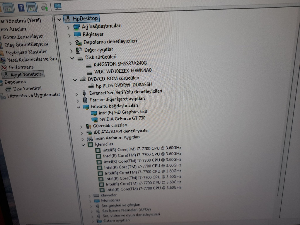Image resolution: width=300 pixels, height=225 pixels.
Task: Click the Help question-mark toolbar icon
Action: pyautogui.click(x=21, y=8)
